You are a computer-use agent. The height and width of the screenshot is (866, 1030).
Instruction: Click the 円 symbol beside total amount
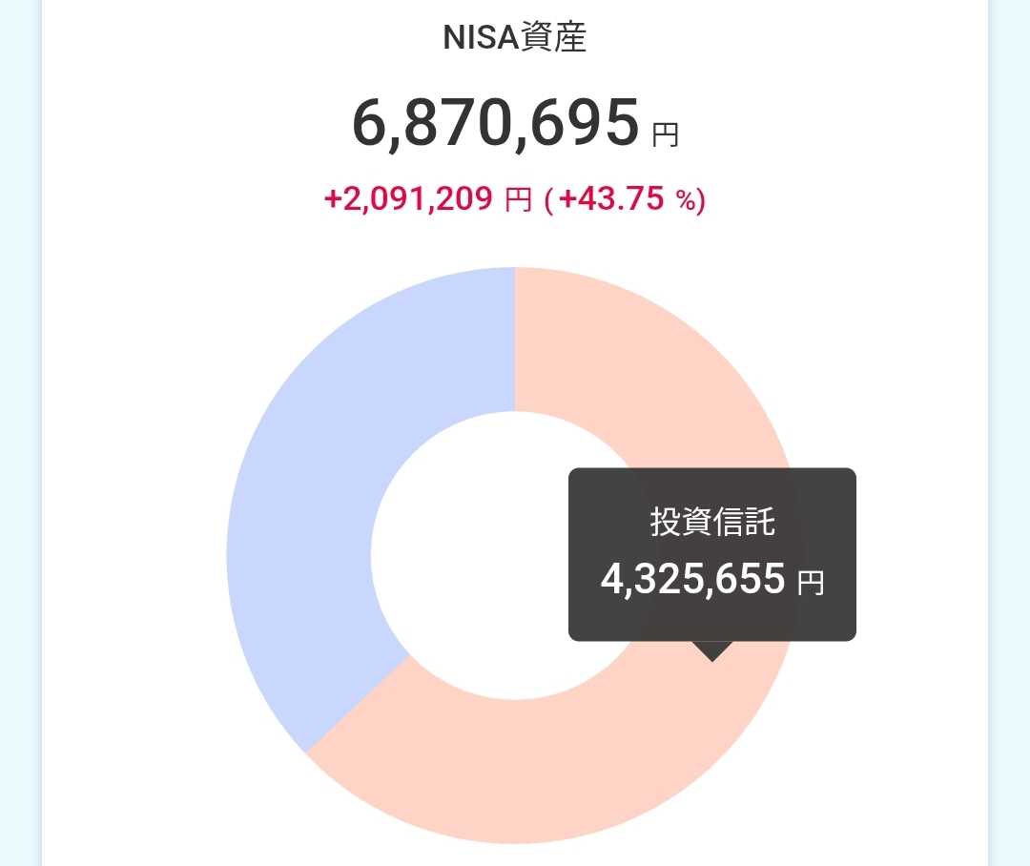tap(665, 134)
